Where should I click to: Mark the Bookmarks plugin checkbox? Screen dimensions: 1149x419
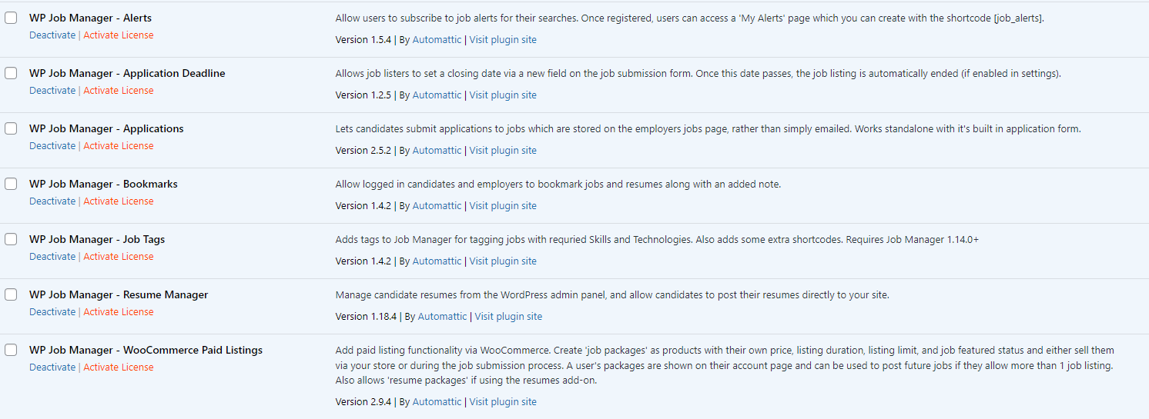11,184
